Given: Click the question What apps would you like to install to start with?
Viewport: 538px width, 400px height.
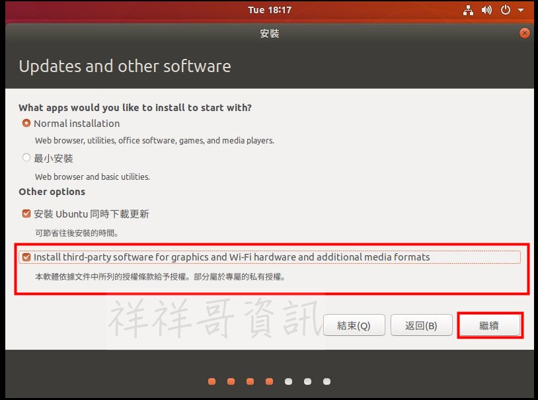Looking at the screenshot, I should 135,108.
